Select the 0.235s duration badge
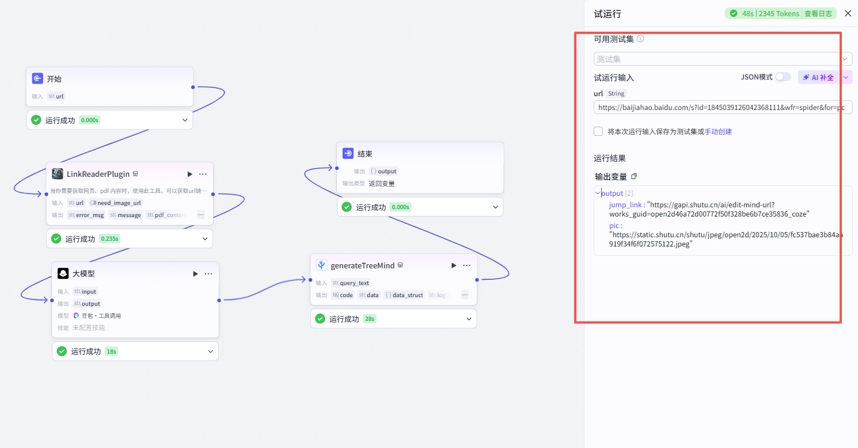 (109, 238)
